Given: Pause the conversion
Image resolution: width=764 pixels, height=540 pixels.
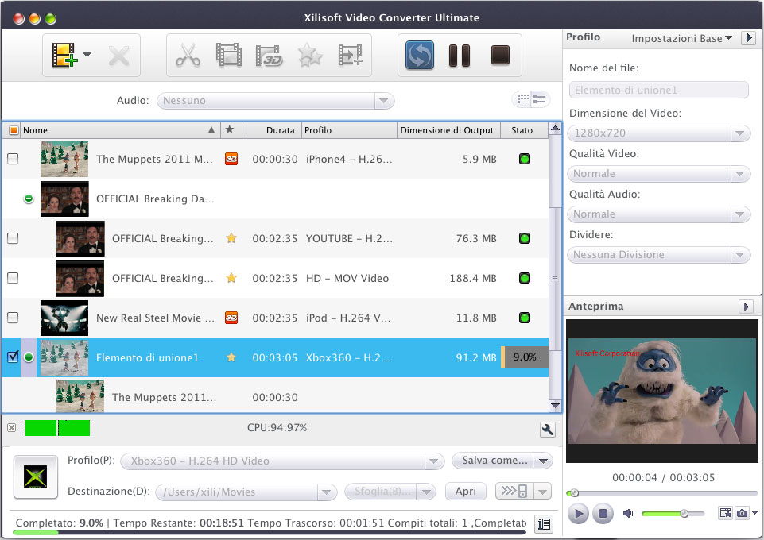Looking at the screenshot, I should click(460, 56).
